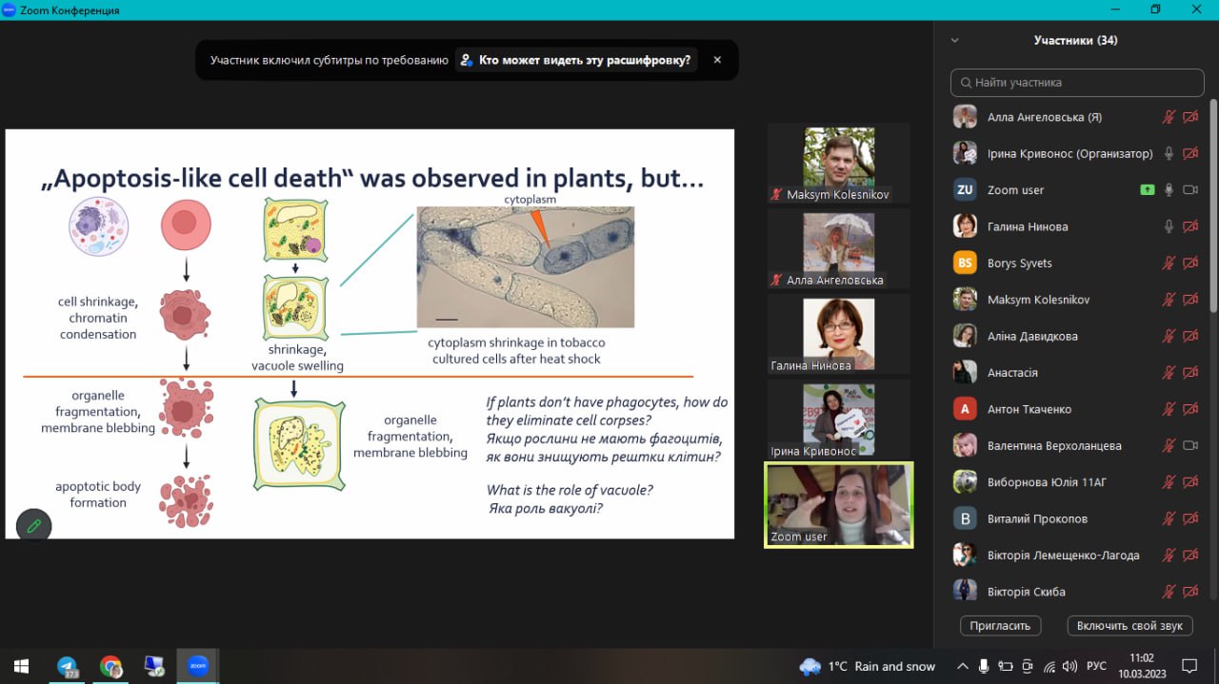The height and width of the screenshot is (684, 1219).
Task: Click the muted microphone icon for Borys Syvets
Action: pos(1169,263)
